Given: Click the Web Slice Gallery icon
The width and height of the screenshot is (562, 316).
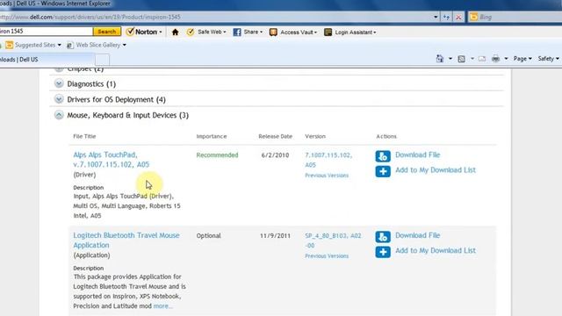Looking at the screenshot, I should pos(70,45).
